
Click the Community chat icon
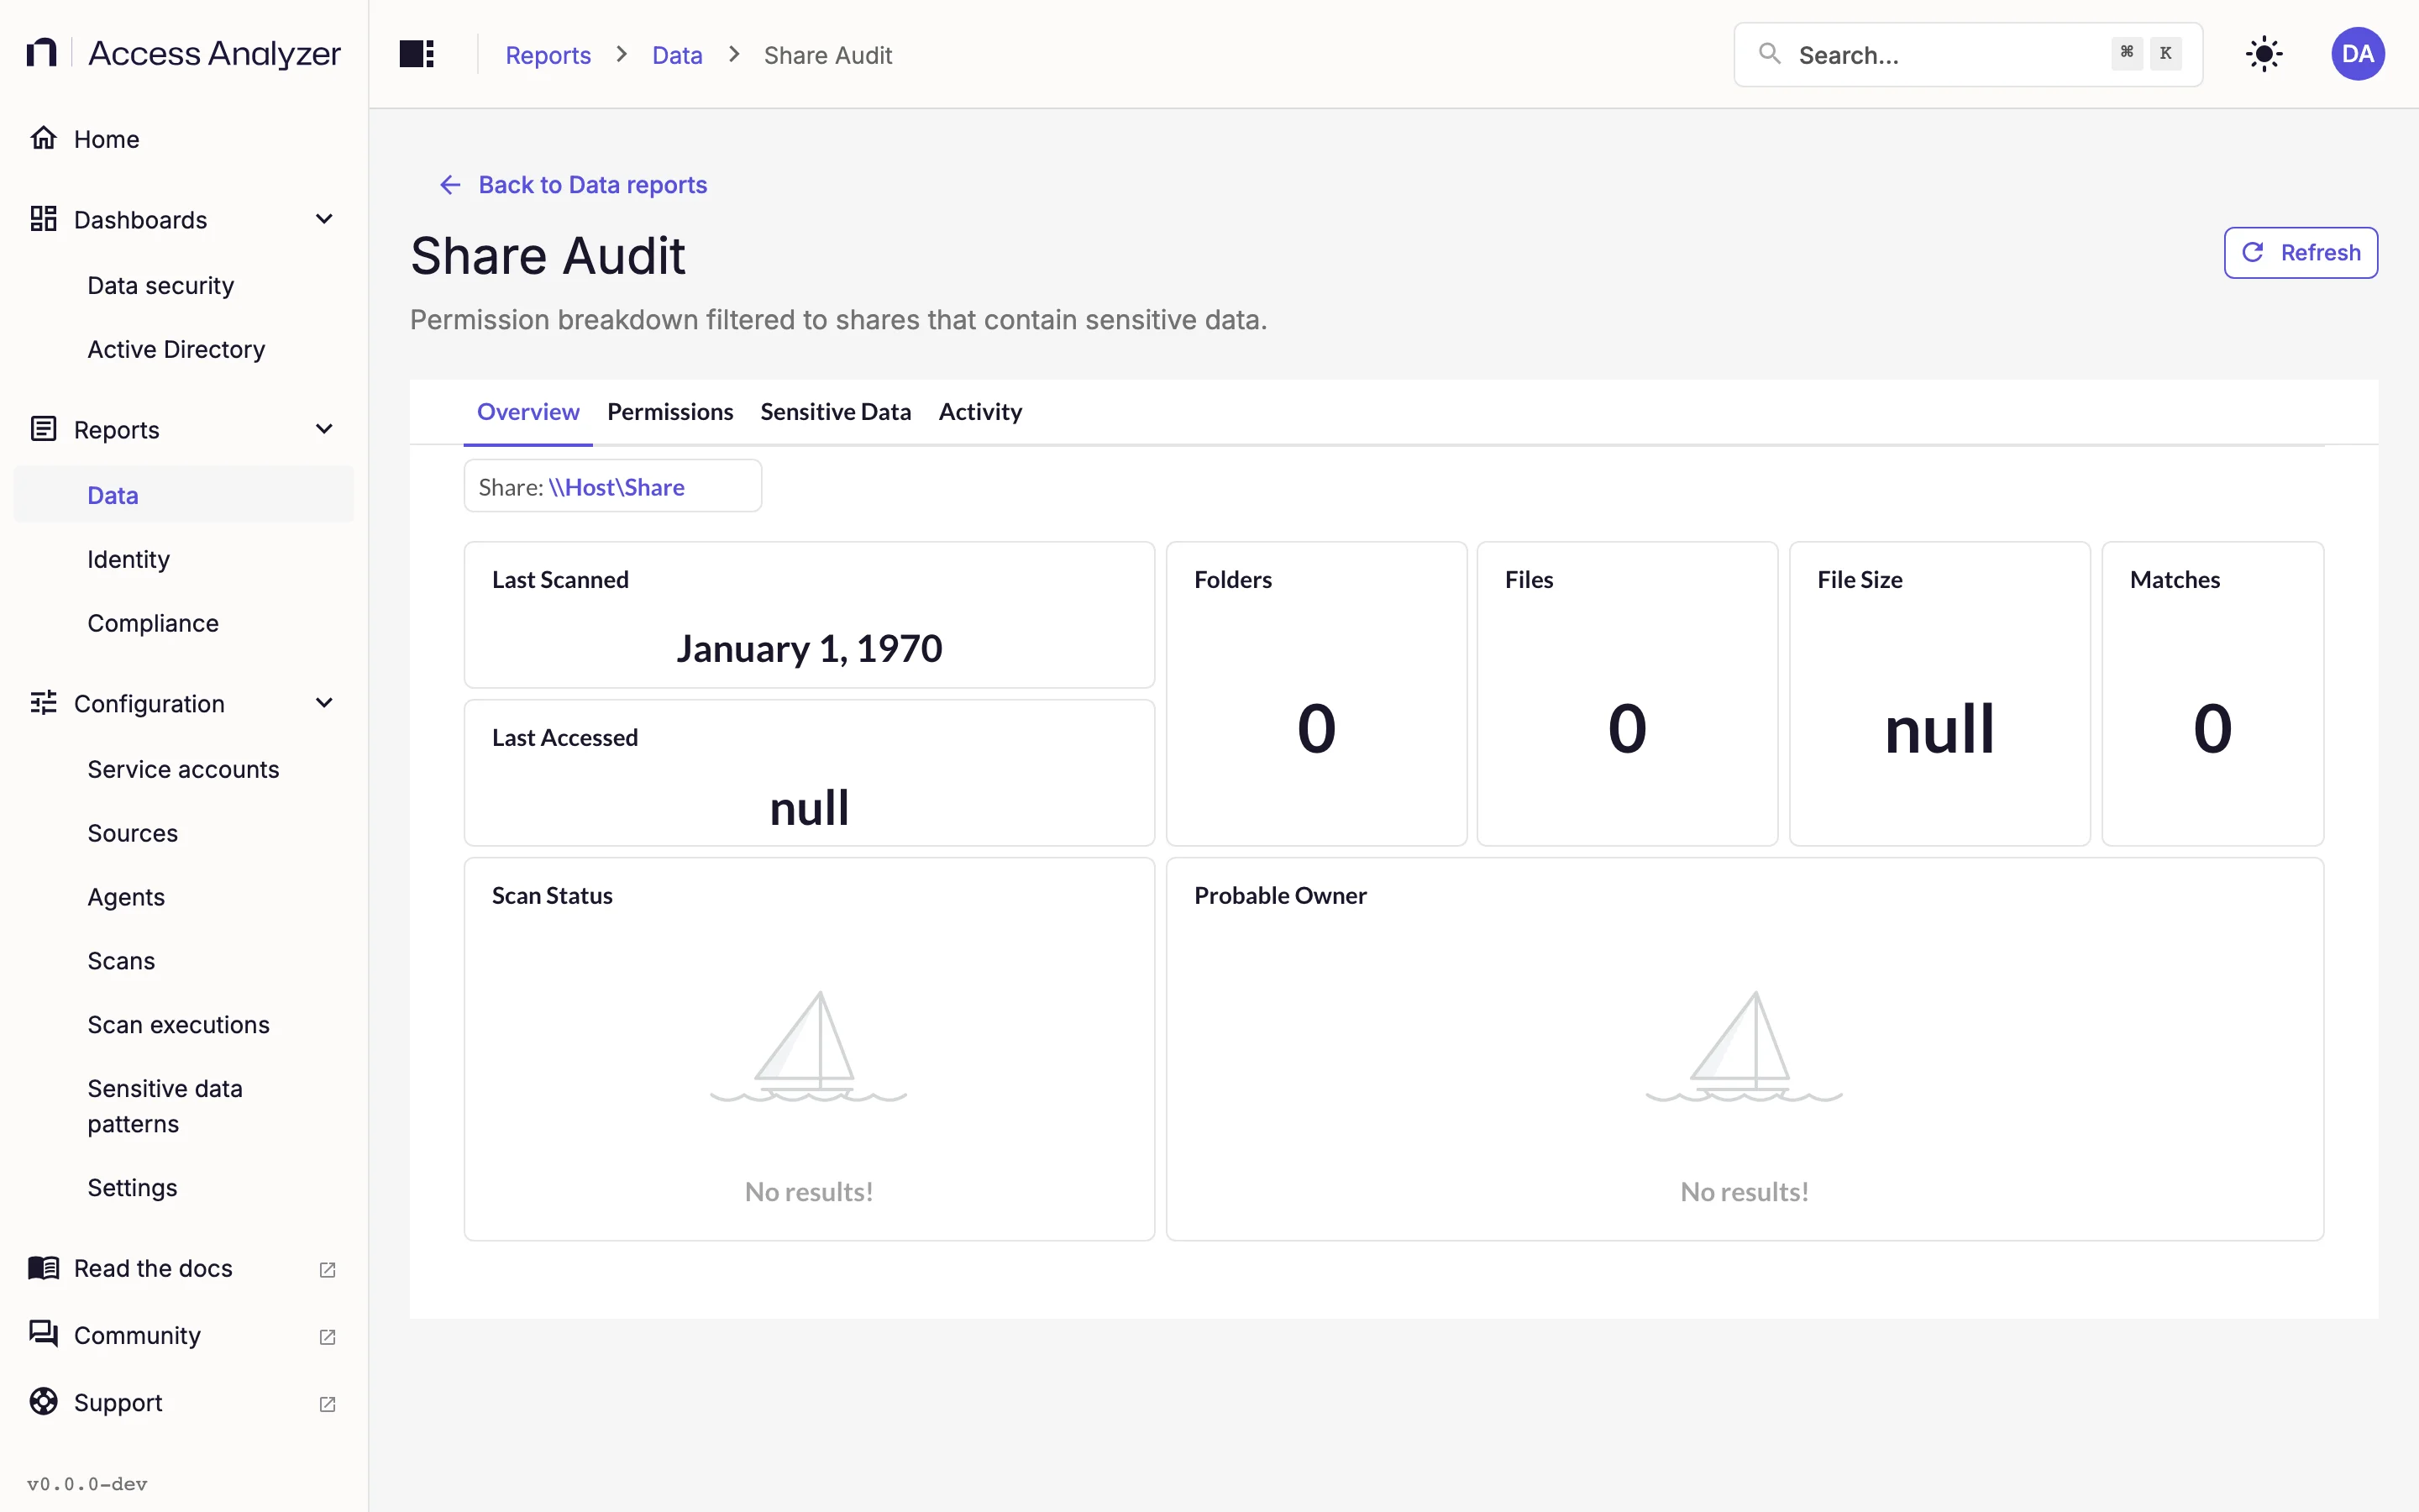pyautogui.click(x=43, y=1335)
